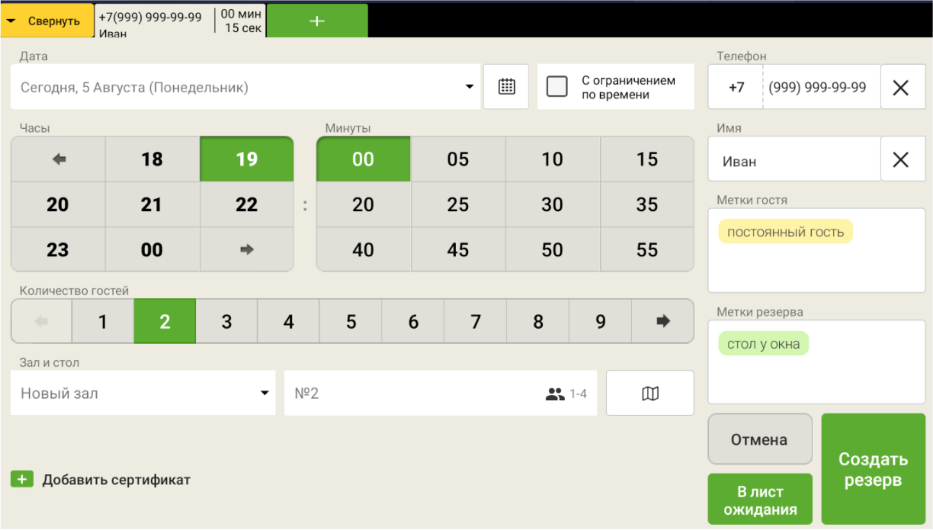This screenshot has width=933, height=530.
Task: Click the green plus new tab icon
Action: pos(317,21)
